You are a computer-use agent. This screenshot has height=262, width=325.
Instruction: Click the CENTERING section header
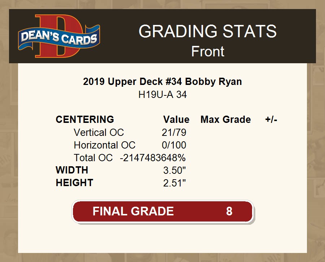[85, 120]
